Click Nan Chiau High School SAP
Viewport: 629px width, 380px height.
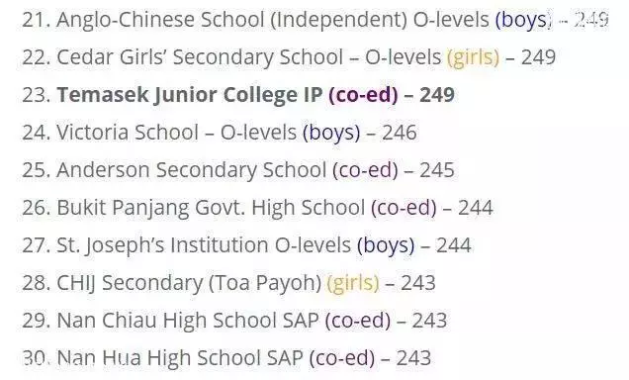(x=188, y=321)
